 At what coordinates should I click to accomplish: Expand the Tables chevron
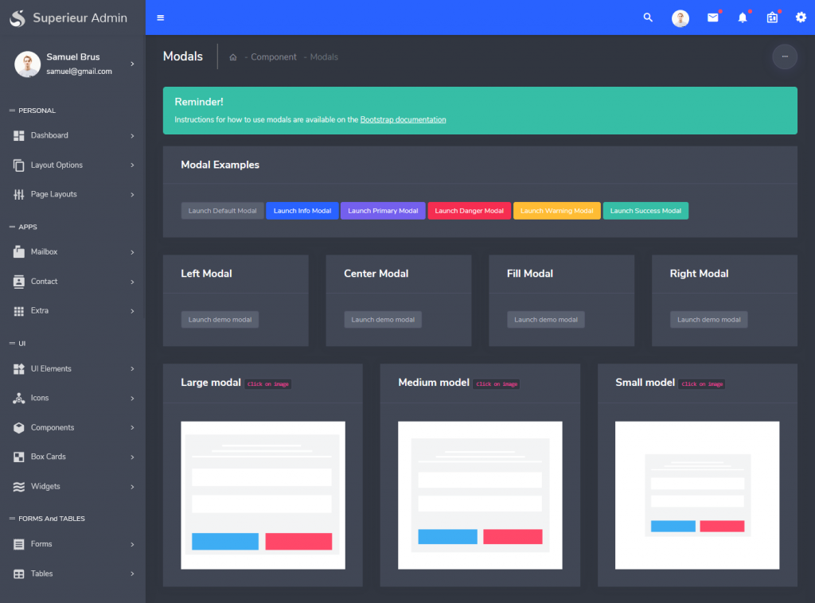133,574
